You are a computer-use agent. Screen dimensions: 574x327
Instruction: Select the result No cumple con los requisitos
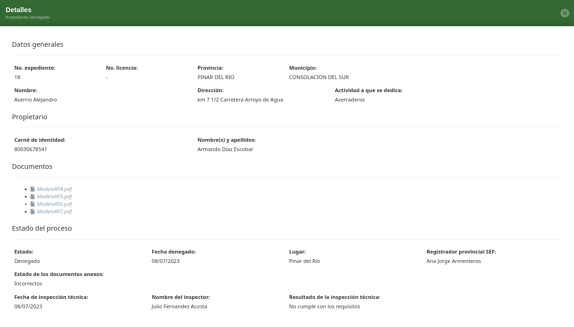pos(324,306)
